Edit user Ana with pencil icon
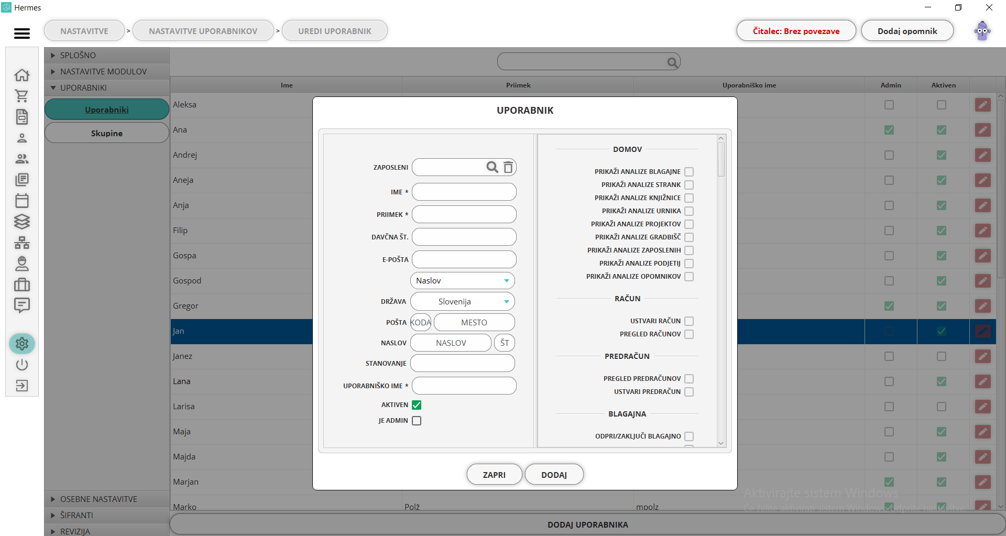The height and width of the screenshot is (536, 1006). point(983,130)
